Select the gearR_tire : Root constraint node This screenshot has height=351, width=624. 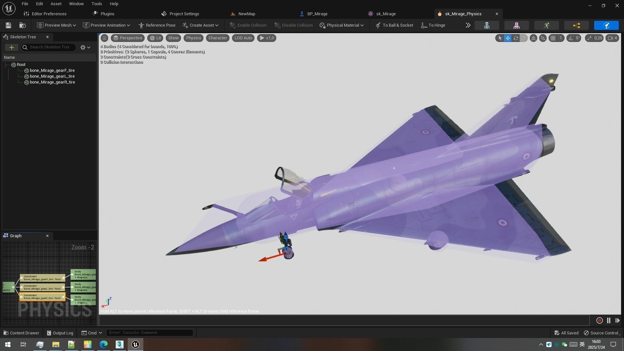[42, 278]
